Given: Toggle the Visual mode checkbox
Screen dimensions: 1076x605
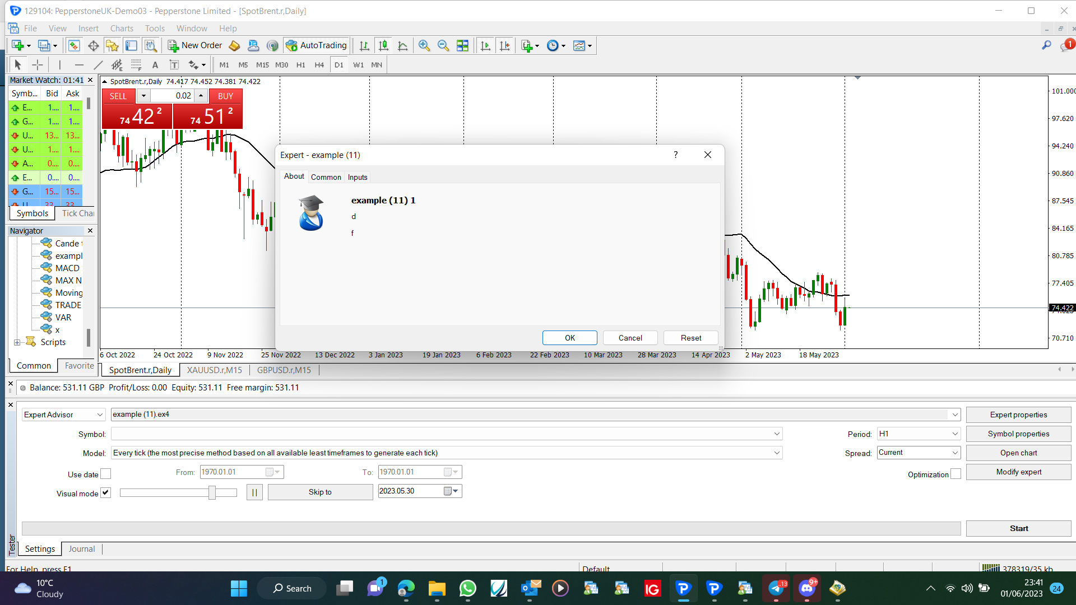Looking at the screenshot, I should [105, 492].
